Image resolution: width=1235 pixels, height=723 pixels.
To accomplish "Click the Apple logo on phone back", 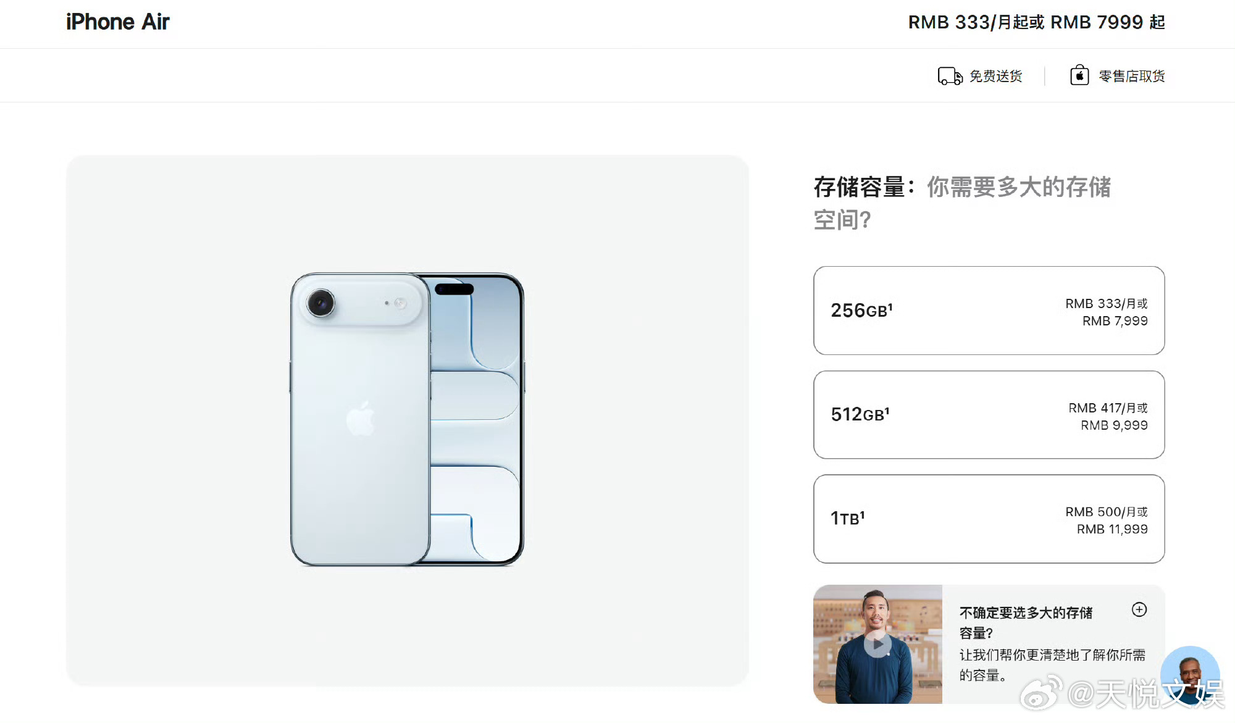I will pos(361,419).
